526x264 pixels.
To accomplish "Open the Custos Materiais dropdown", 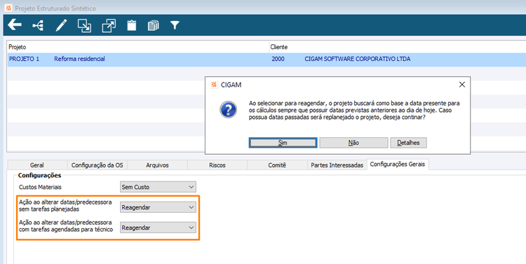I will pyautogui.click(x=158, y=187).
